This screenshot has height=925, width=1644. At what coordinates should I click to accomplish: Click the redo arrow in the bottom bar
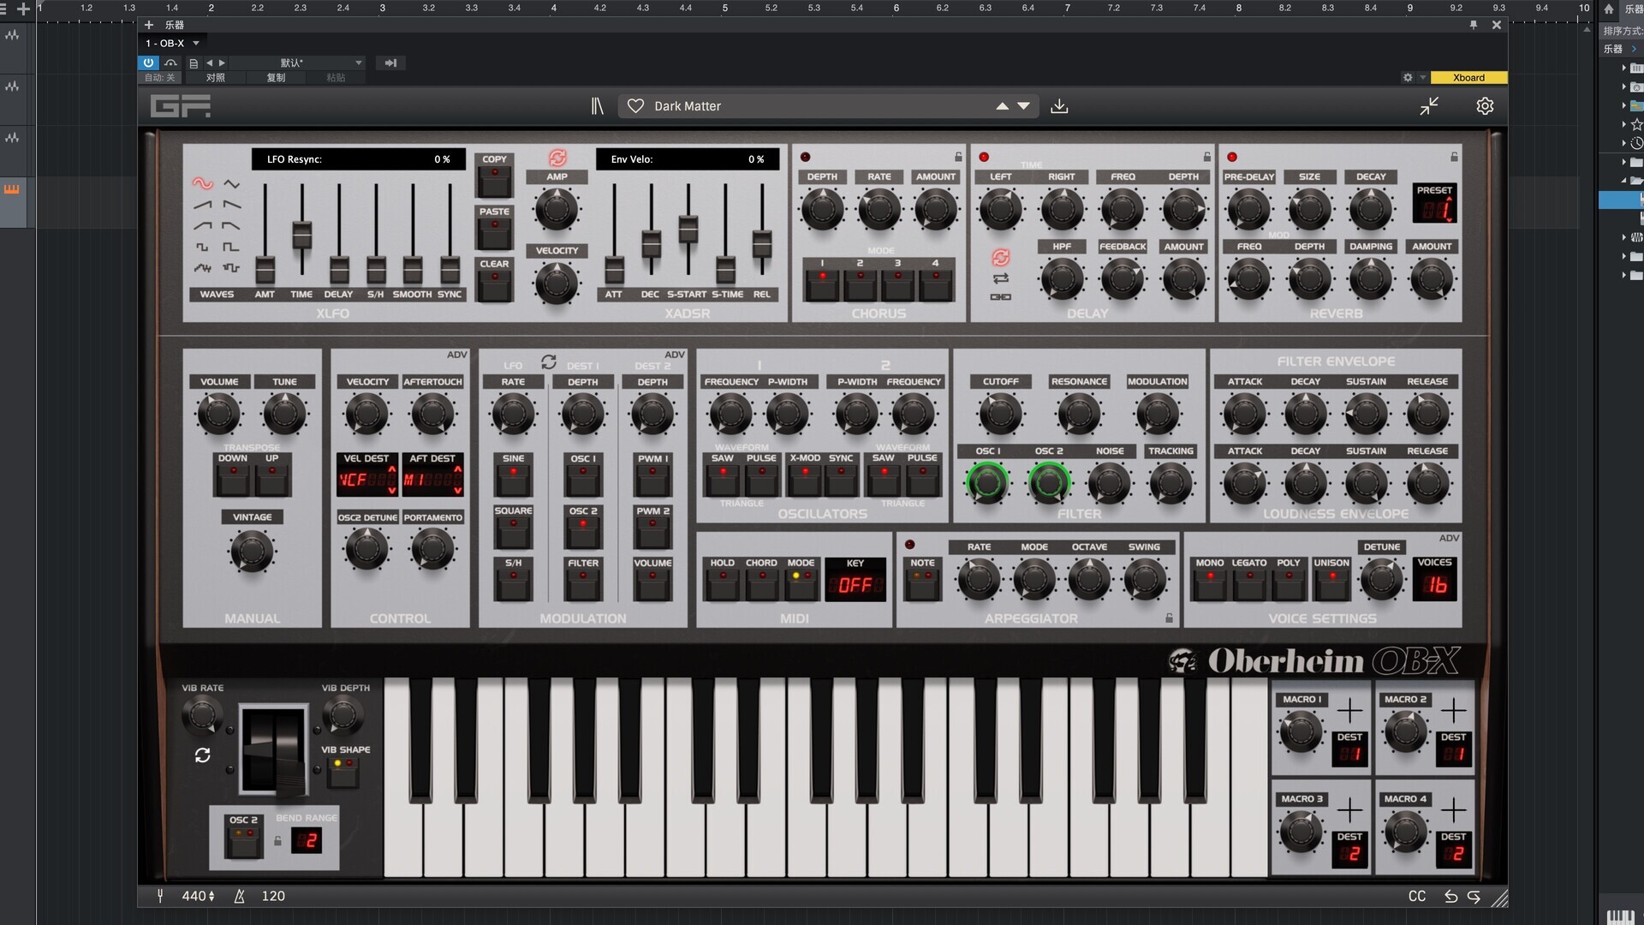(x=1474, y=896)
